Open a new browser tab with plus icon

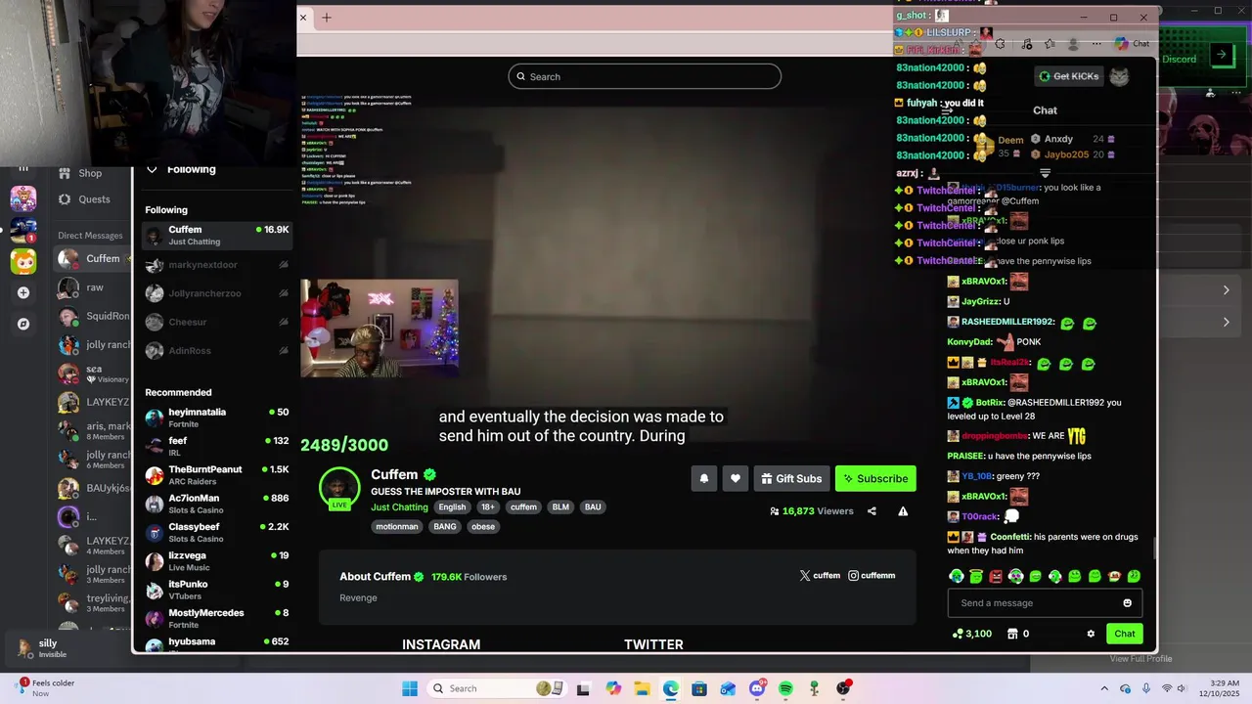327,18
